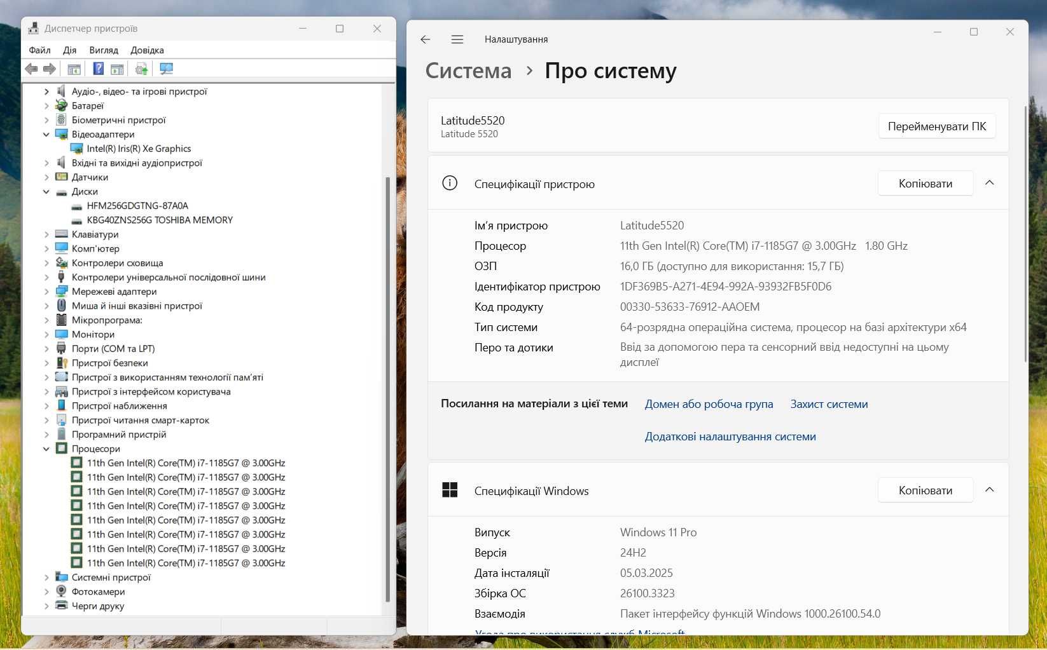
Task: Collapse the Процесори node
Action: pyautogui.click(x=46, y=449)
